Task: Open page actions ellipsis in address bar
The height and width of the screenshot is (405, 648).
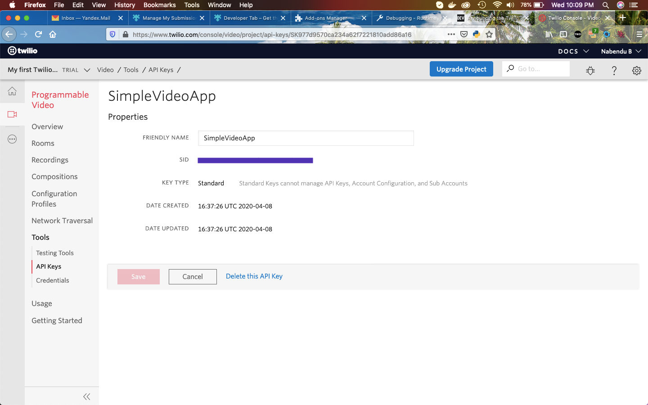Action: click(451, 34)
